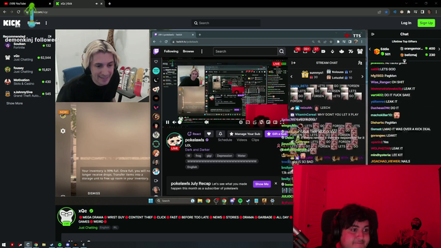Open File Explorer in the inner taskbar
The image size is (441, 248).
tap(200, 200)
